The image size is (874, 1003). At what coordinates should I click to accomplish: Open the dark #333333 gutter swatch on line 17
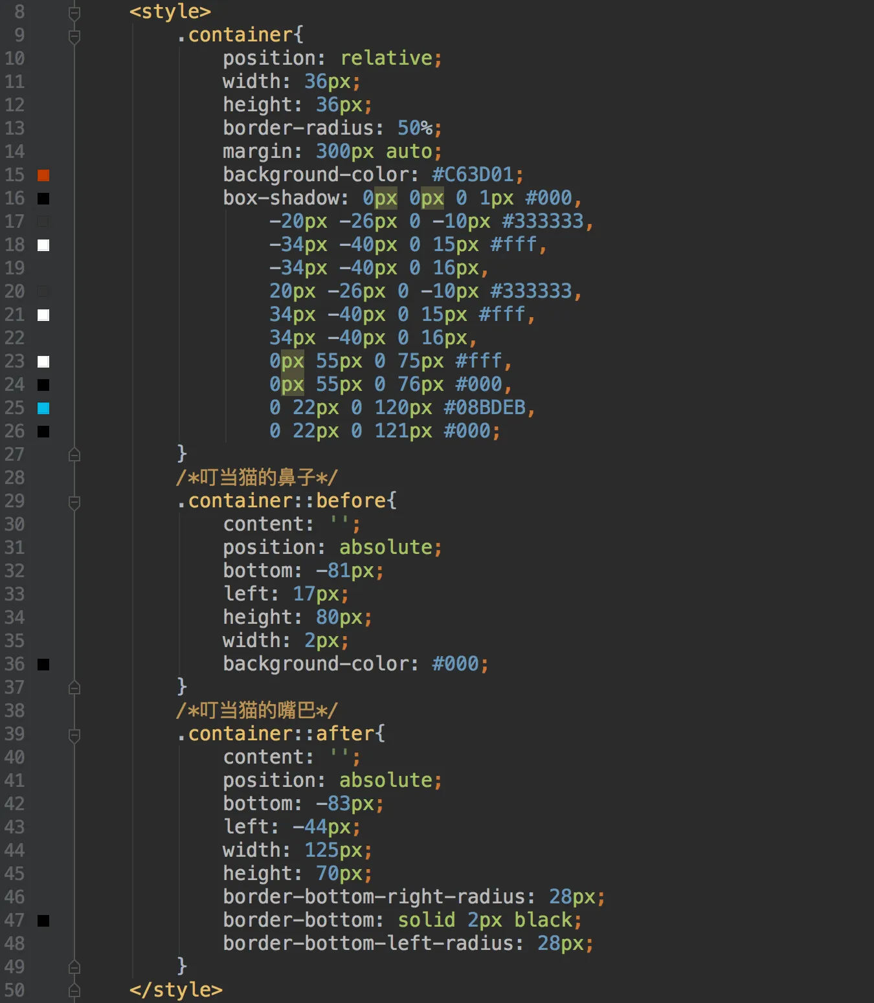[x=43, y=222]
